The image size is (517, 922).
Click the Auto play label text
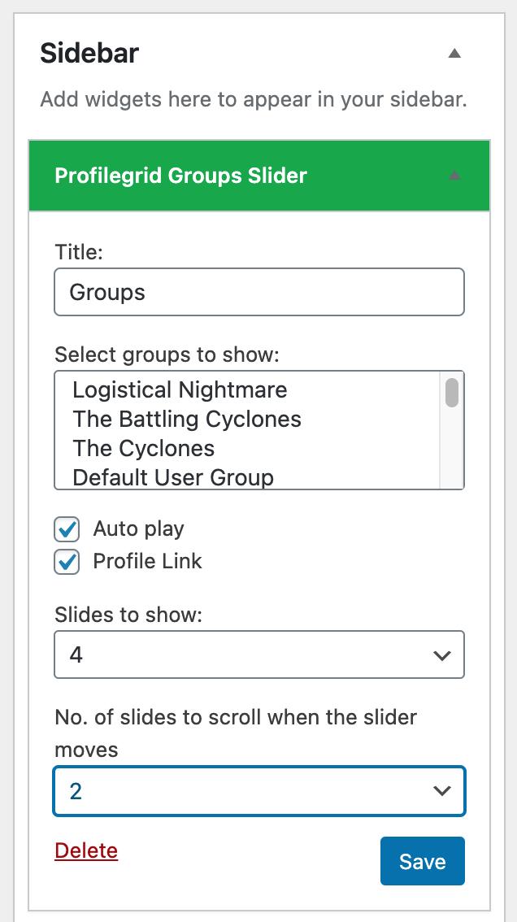pos(138,529)
